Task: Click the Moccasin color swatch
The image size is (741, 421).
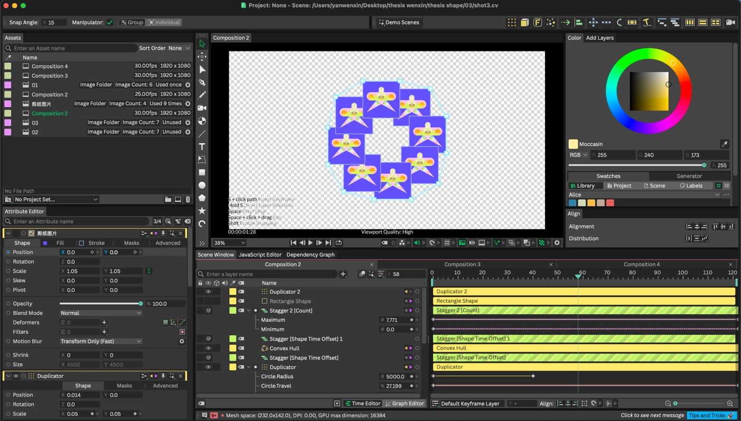Action: tap(573, 144)
